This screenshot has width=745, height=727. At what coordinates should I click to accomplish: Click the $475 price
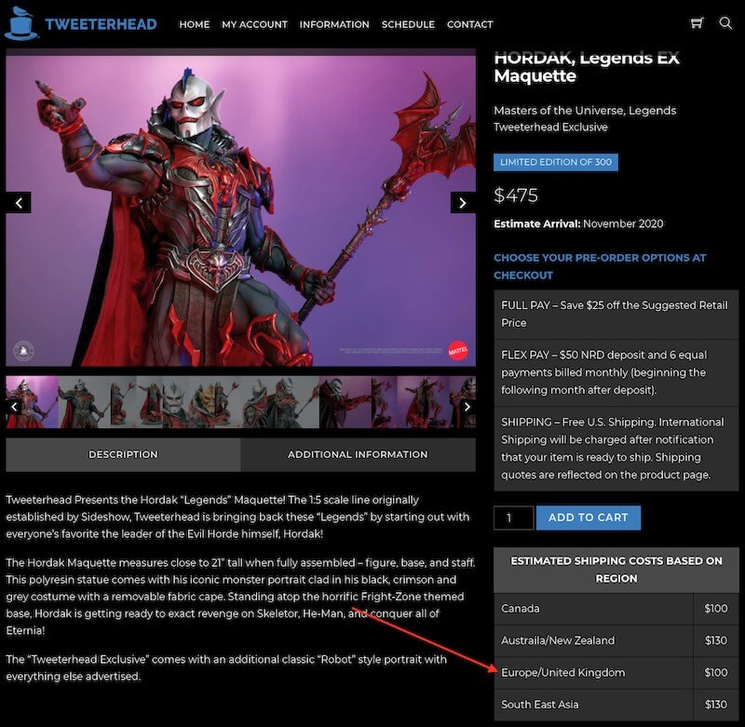tap(516, 195)
